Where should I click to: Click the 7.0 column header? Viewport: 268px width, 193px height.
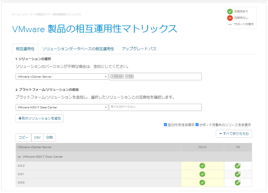click(238, 147)
